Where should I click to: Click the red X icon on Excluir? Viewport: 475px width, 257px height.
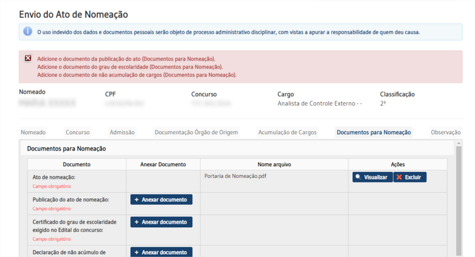399,177
